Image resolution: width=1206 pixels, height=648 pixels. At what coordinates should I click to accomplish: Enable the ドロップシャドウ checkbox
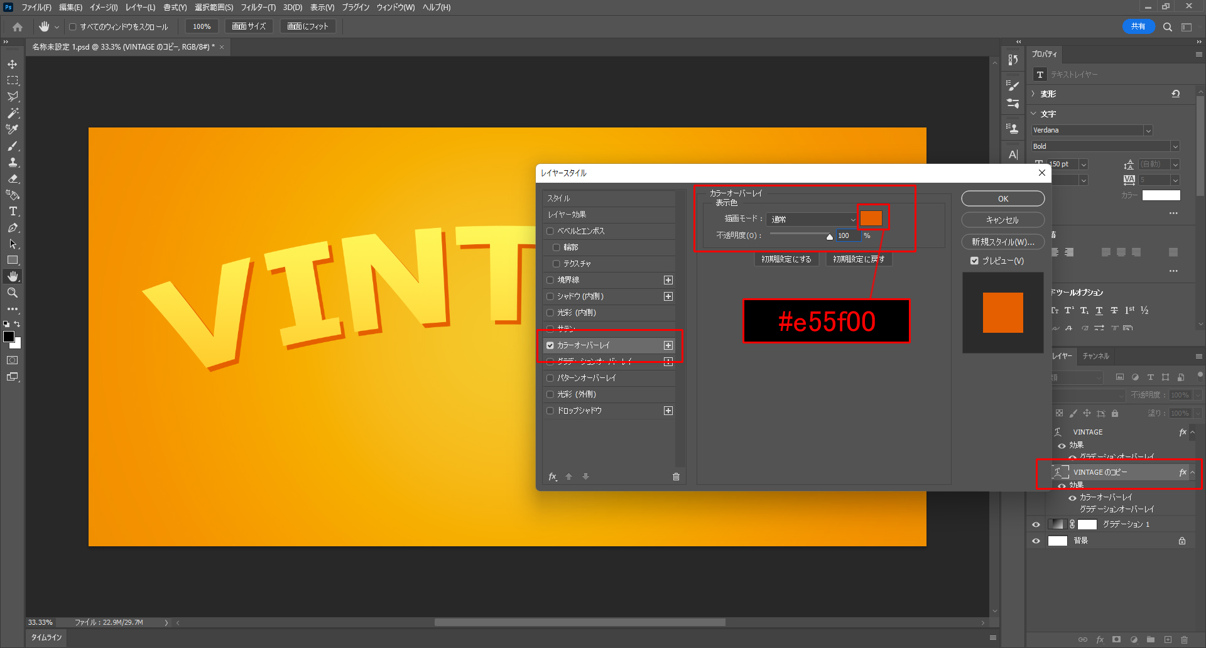coord(550,411)
